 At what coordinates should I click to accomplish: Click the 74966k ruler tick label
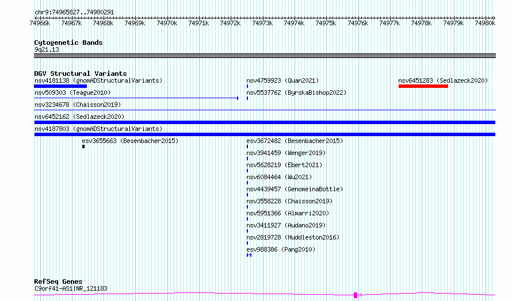(x=40, y=23)
